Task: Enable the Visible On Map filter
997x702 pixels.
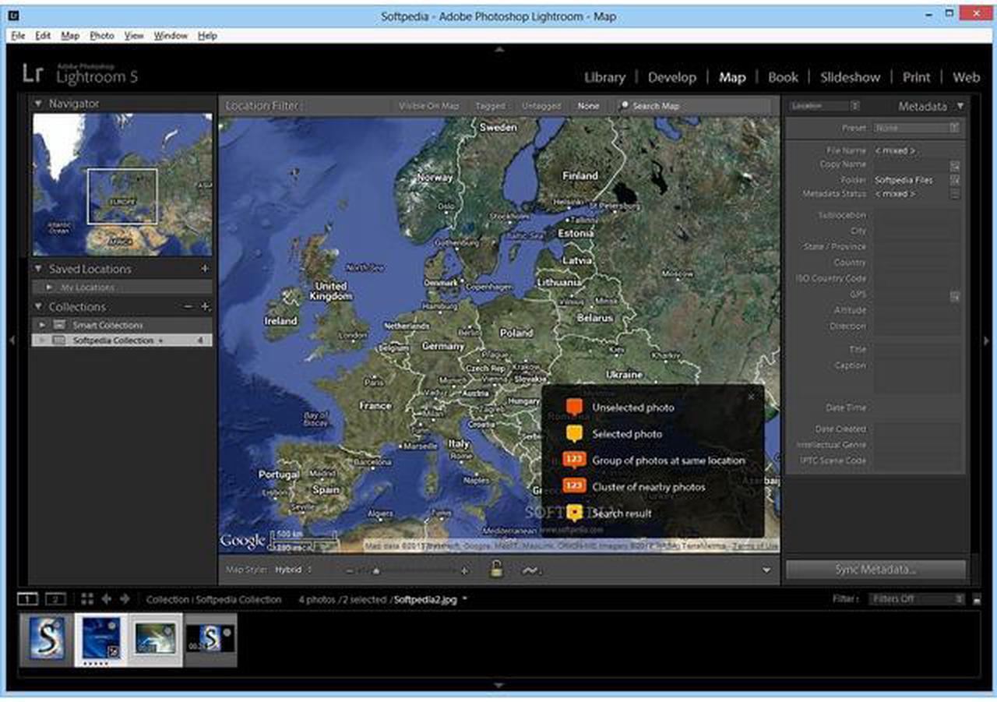Action: coord(429,106)
